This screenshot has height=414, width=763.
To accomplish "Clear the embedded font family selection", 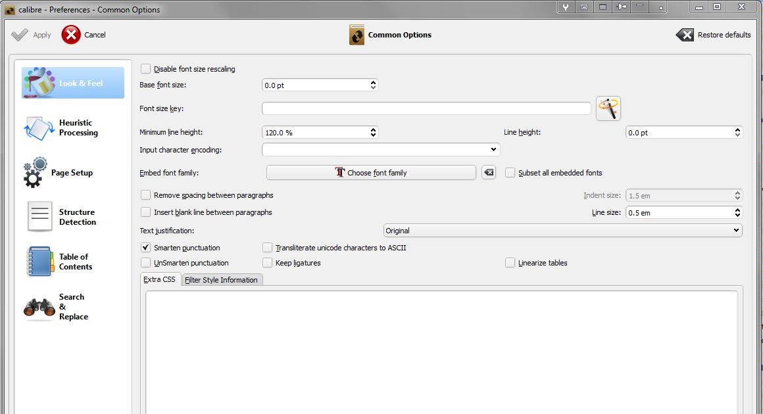I will point(489,172).
